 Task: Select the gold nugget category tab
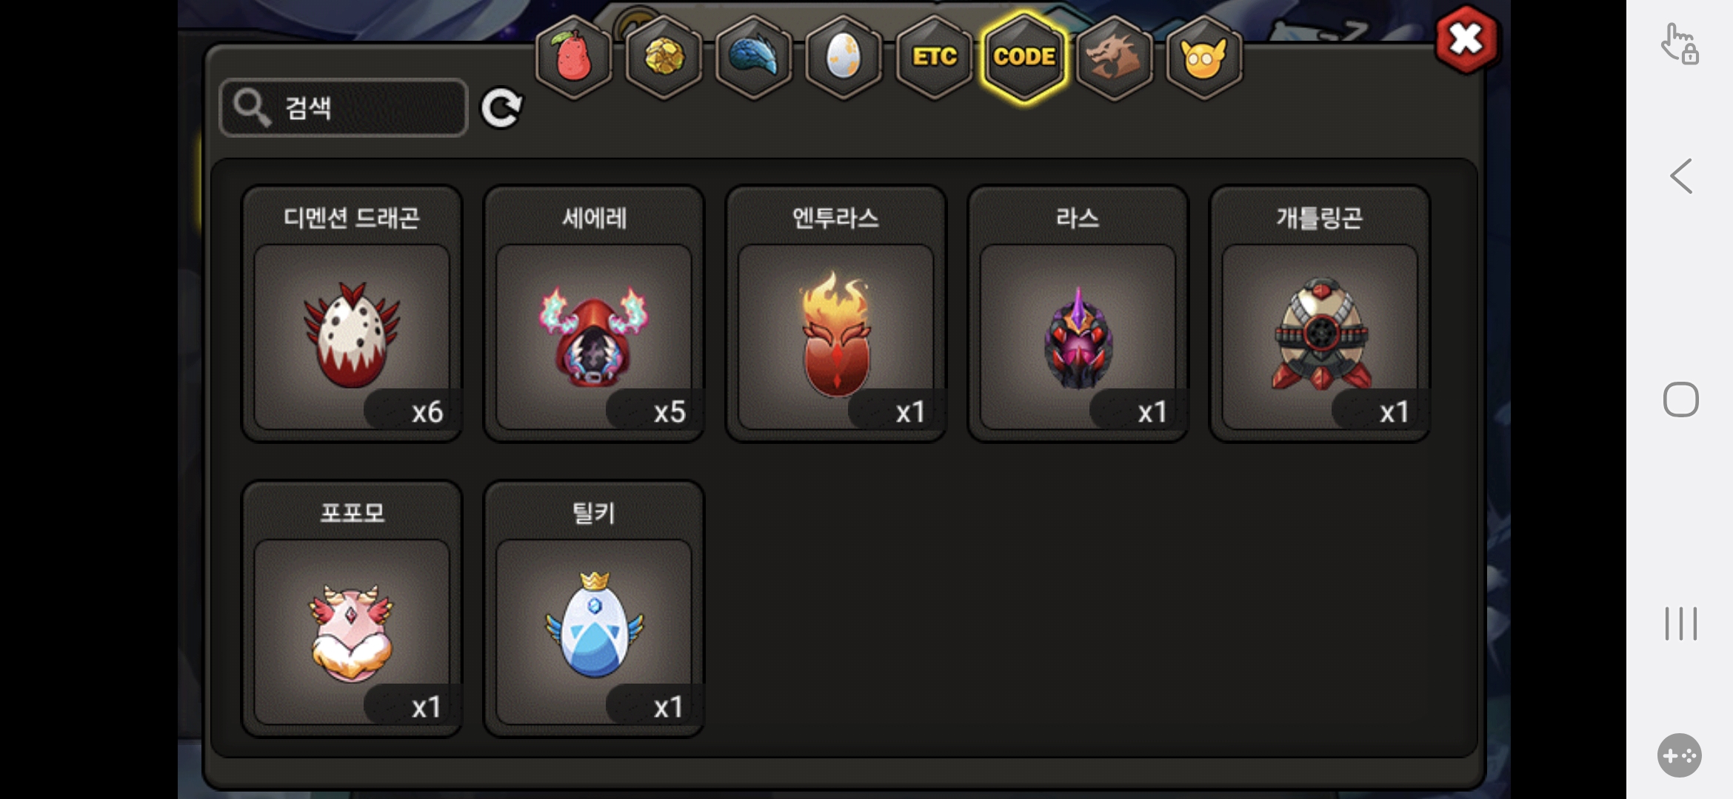click(x=664, y=57)
